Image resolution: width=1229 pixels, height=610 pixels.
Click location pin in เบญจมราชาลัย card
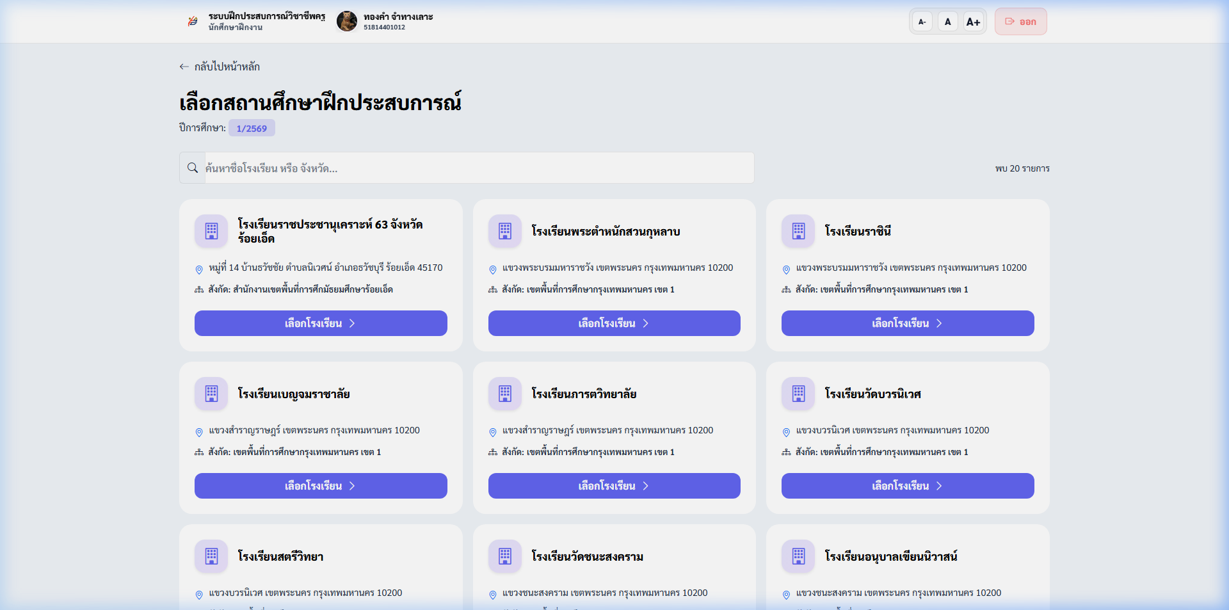coord(199,432)
